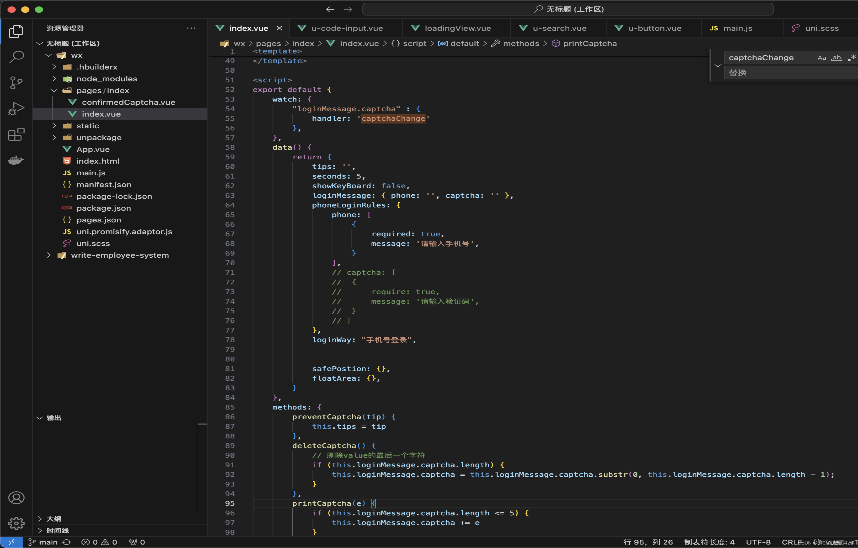858x548 pixels.
Task: Click the default breadcrumb segment
Action: (459, 44)
